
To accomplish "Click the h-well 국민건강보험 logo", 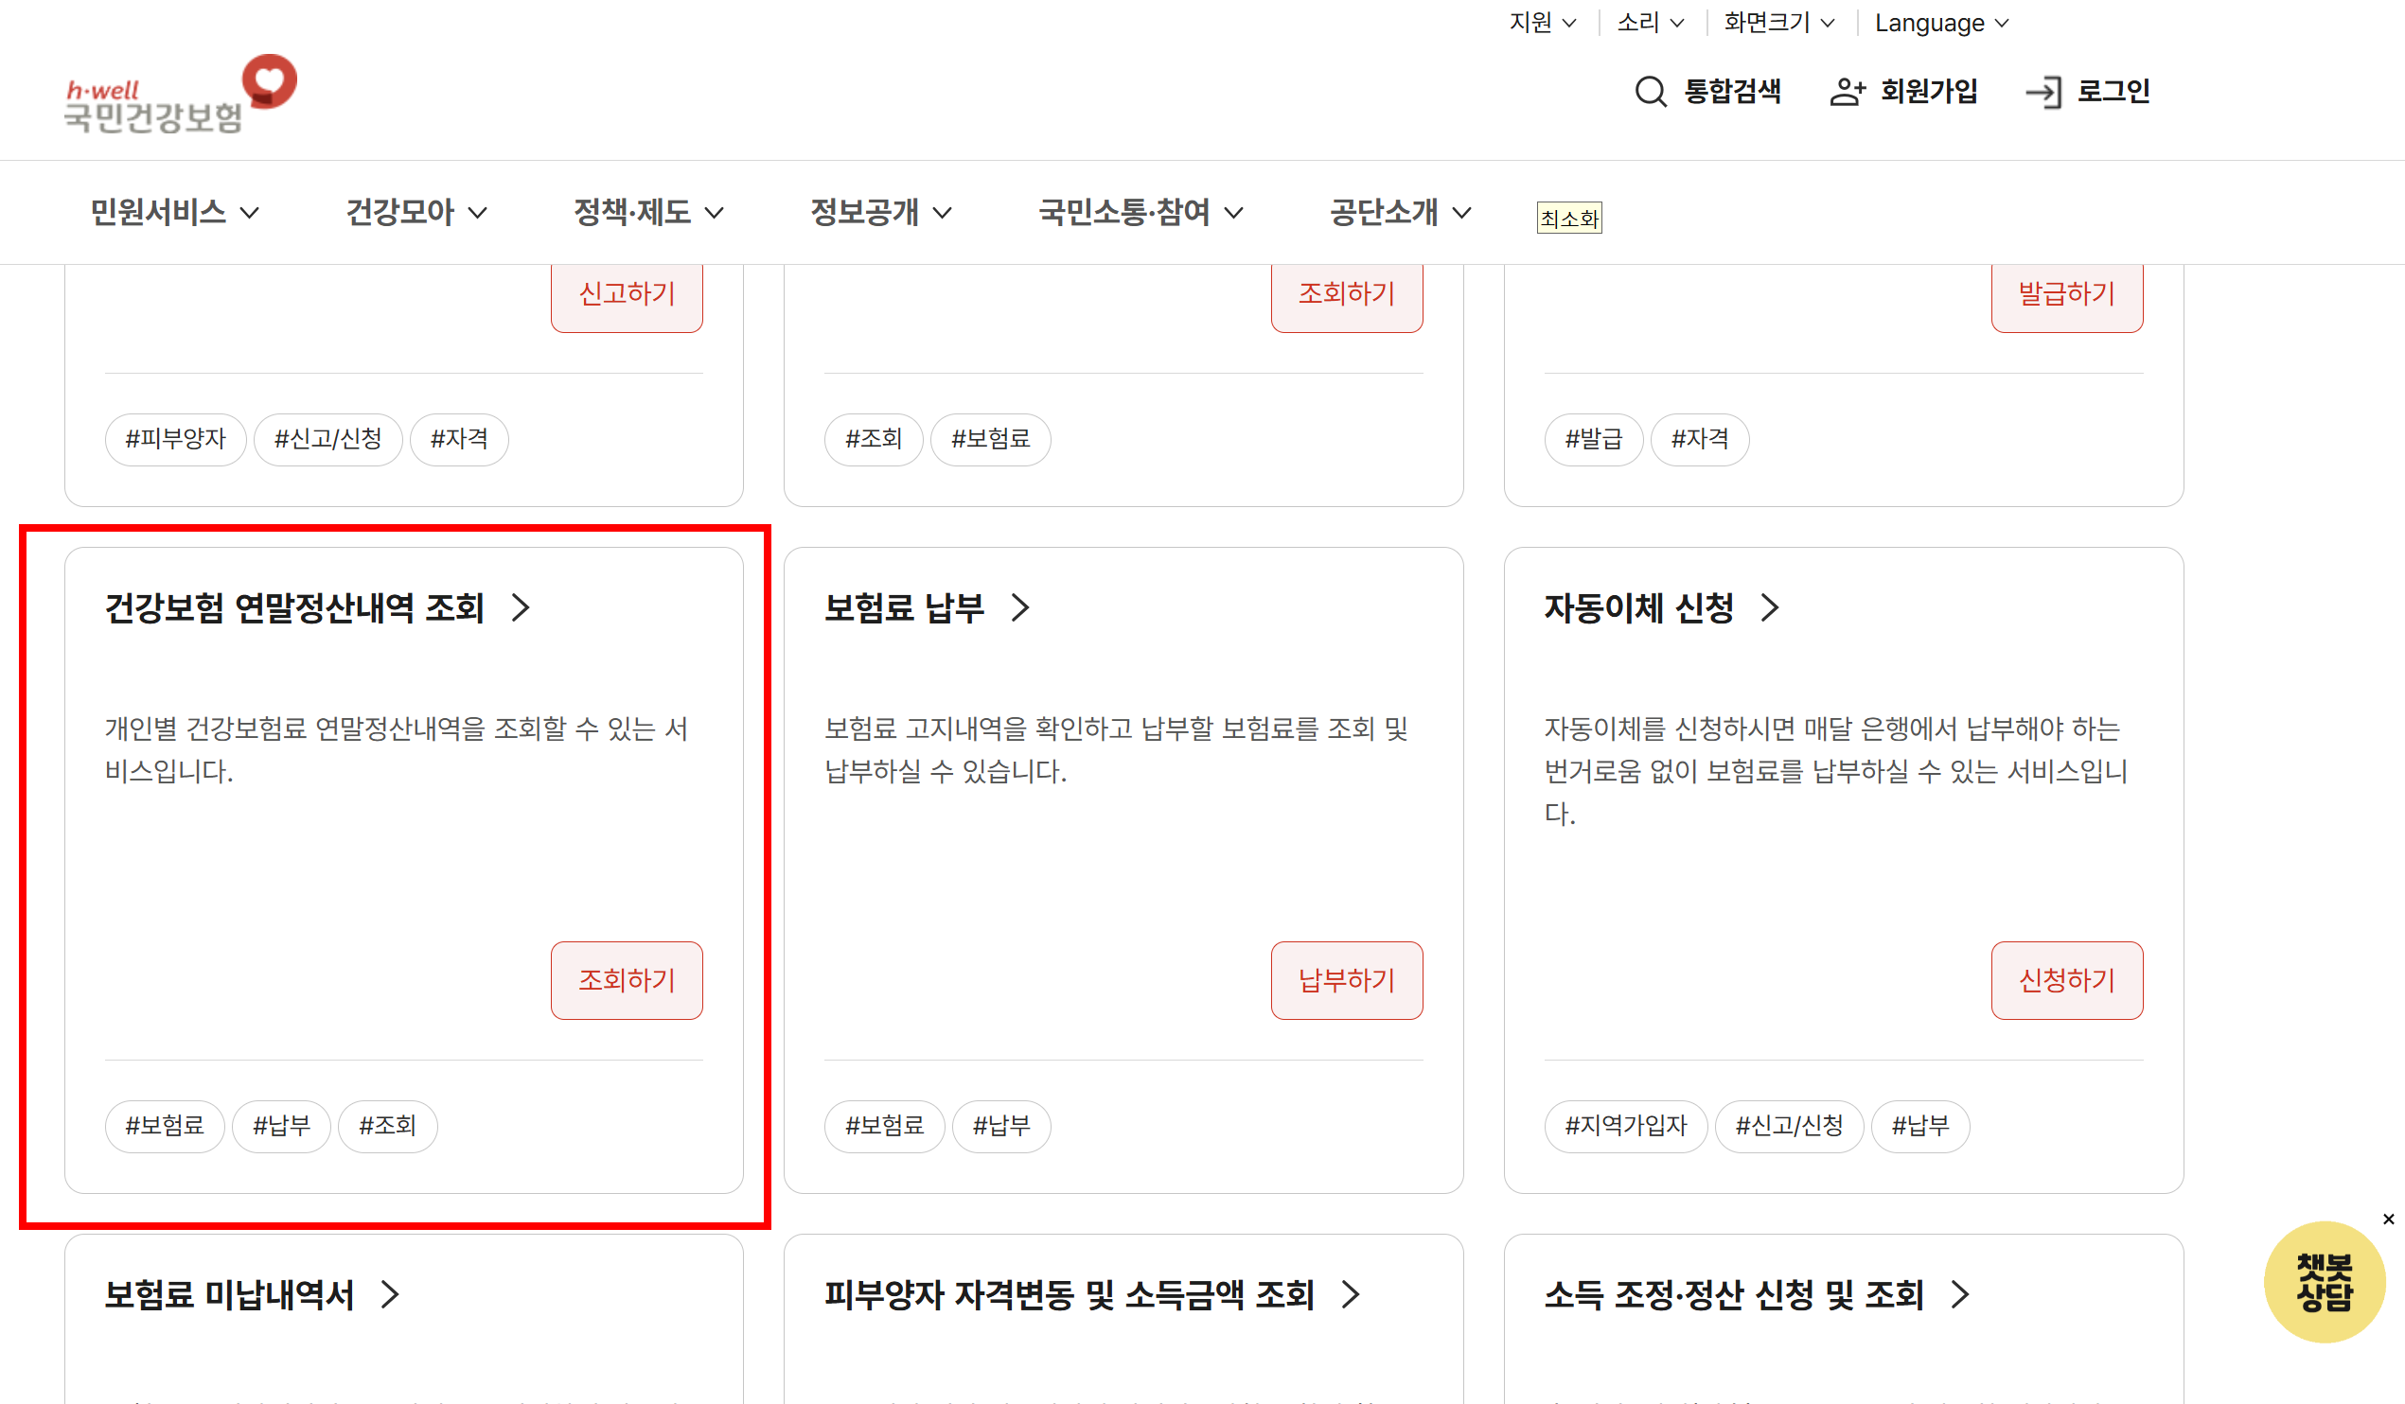I will tap(180, 95).
